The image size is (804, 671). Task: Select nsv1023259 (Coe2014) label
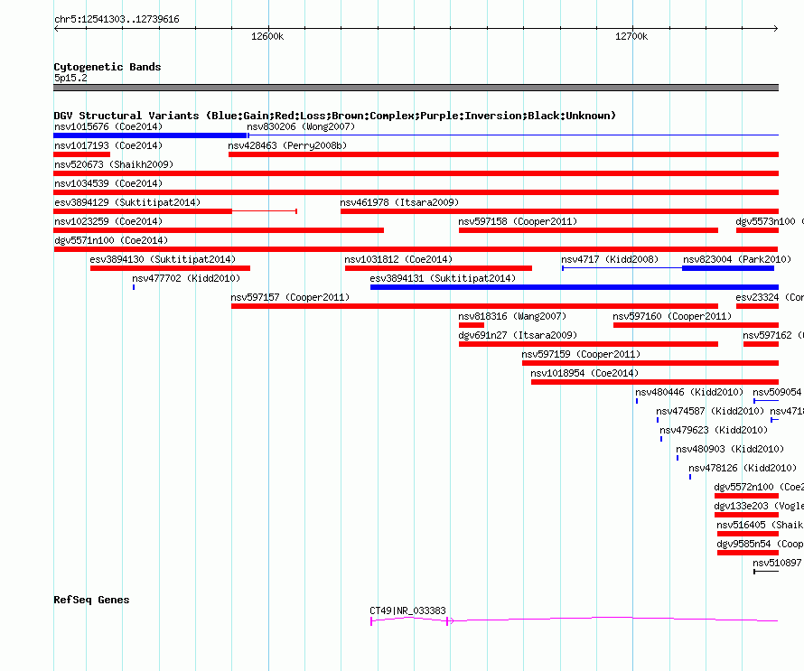click(x=108, y=221)
